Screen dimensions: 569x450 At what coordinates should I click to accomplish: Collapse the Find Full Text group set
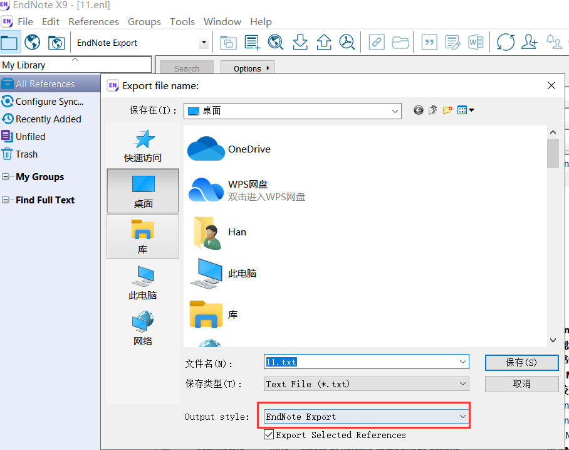6,200
